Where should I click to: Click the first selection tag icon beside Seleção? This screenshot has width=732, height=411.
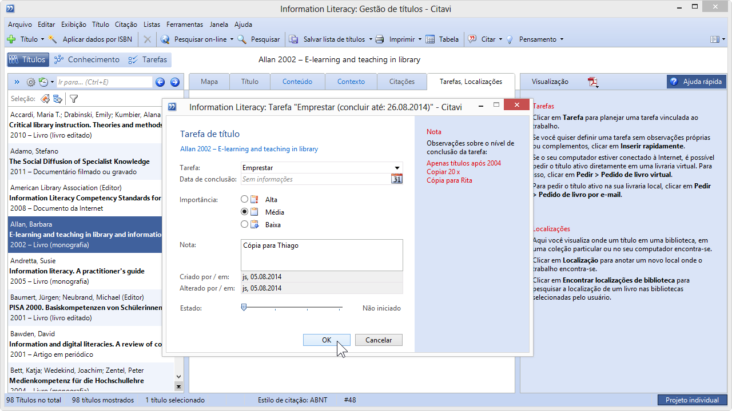click(x=45, y=99)
